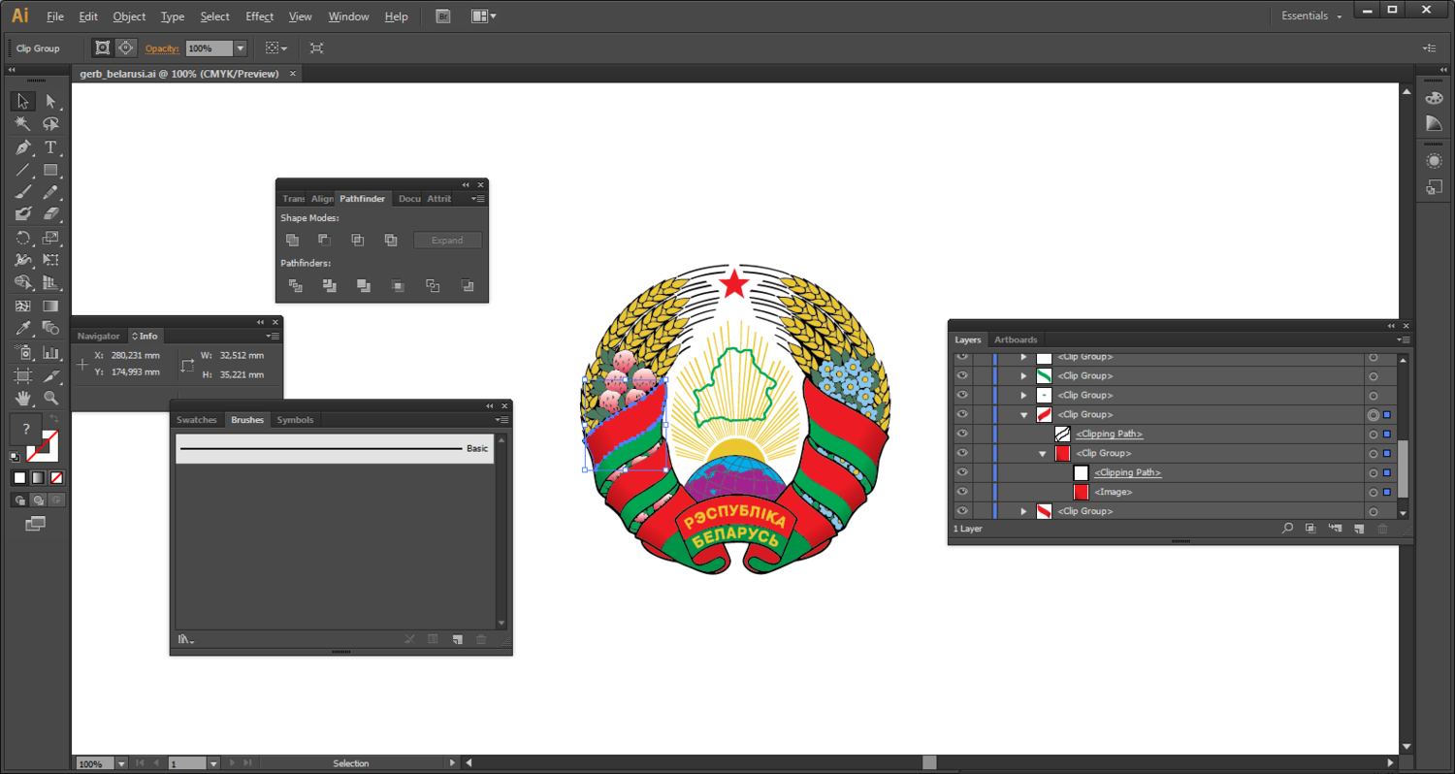This screenshot has width=1455, height=774.
Task: Switch to the Swatches tab
Action: point(197,420)
